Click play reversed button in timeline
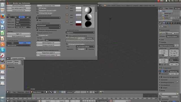The height and width of the screenshot is (102, 181). (88, 101)
